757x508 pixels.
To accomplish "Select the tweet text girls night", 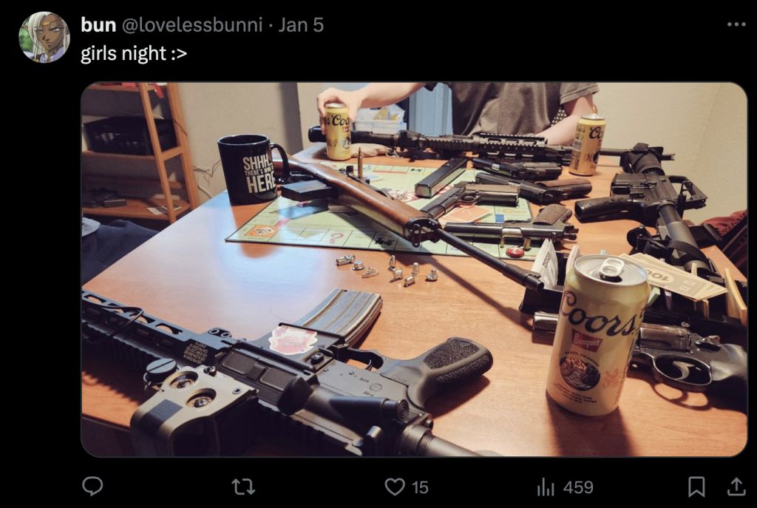I will click(x=123, y=53).
